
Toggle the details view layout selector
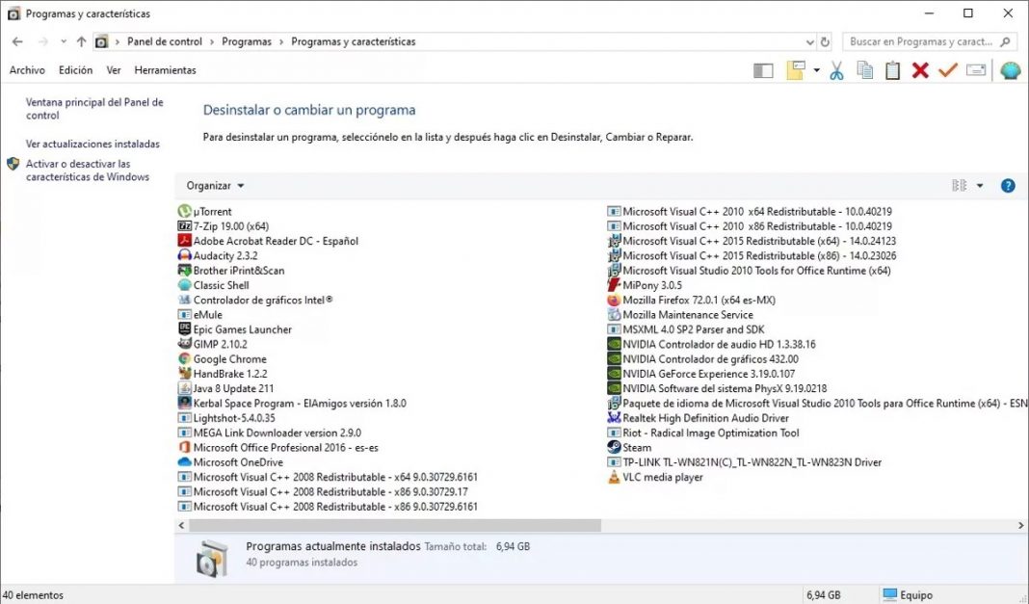click(960, 185)
